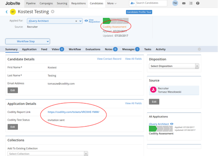Click the Notes tab count badge
The image size is (218, 156).
pyautogui.click(x=115, y=49)
